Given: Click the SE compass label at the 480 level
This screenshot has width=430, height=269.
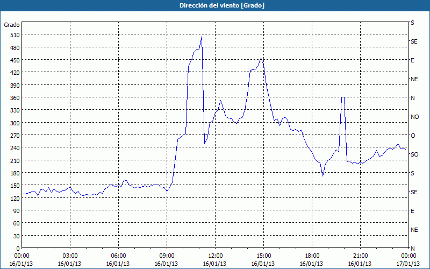Looking at the screenshot, I should pos(414,42).
